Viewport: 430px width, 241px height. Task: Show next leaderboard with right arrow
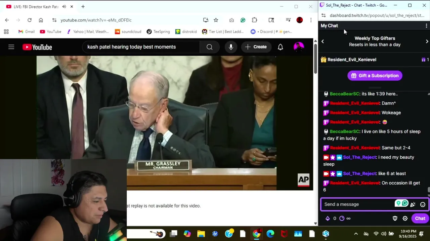click(x=427, y=42)
